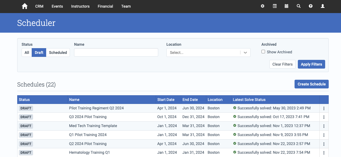Image resolution: width=341 pixels, height=157 pixels.
Task: Enable the Show Archived checkbox
Action: click(263, 52)
